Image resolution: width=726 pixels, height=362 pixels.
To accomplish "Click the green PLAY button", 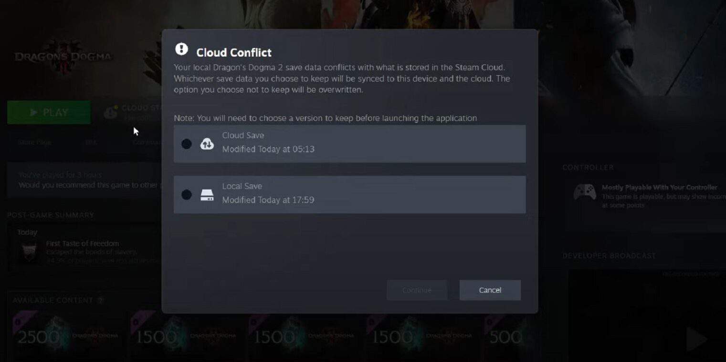I will [49, 112].
